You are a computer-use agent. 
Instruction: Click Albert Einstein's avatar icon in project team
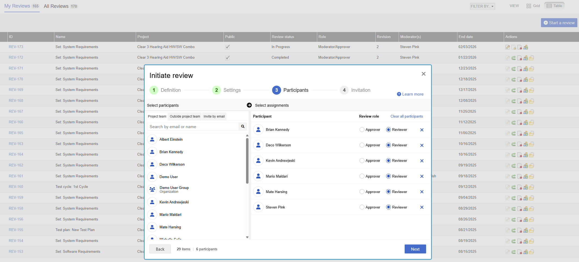[152, 139]
